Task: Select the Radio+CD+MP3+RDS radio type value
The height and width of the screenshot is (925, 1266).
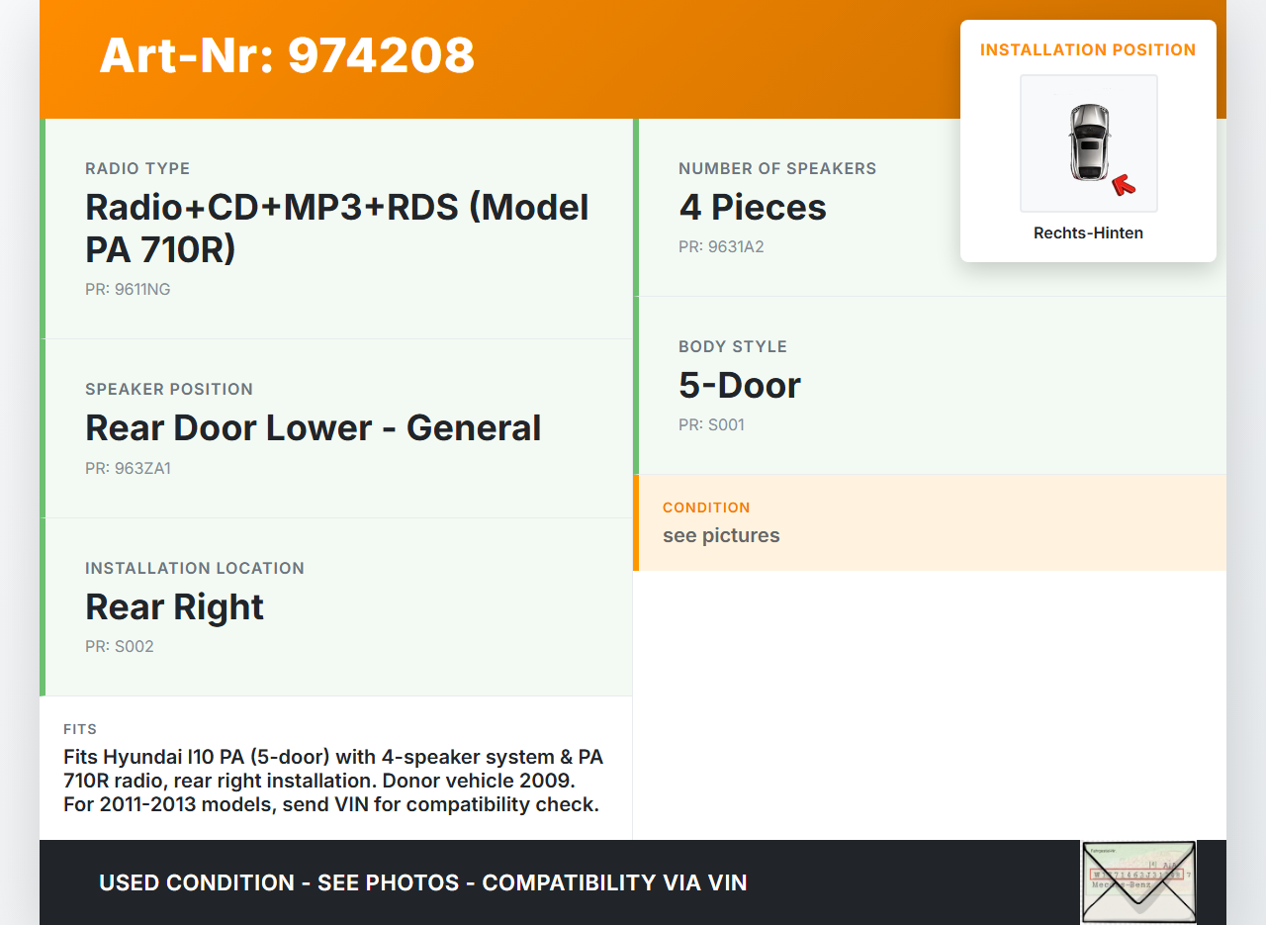Action: click(336, 229)
